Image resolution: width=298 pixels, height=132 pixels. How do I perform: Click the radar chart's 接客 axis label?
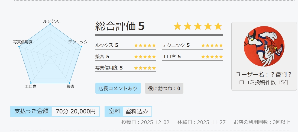coord(70,86)
